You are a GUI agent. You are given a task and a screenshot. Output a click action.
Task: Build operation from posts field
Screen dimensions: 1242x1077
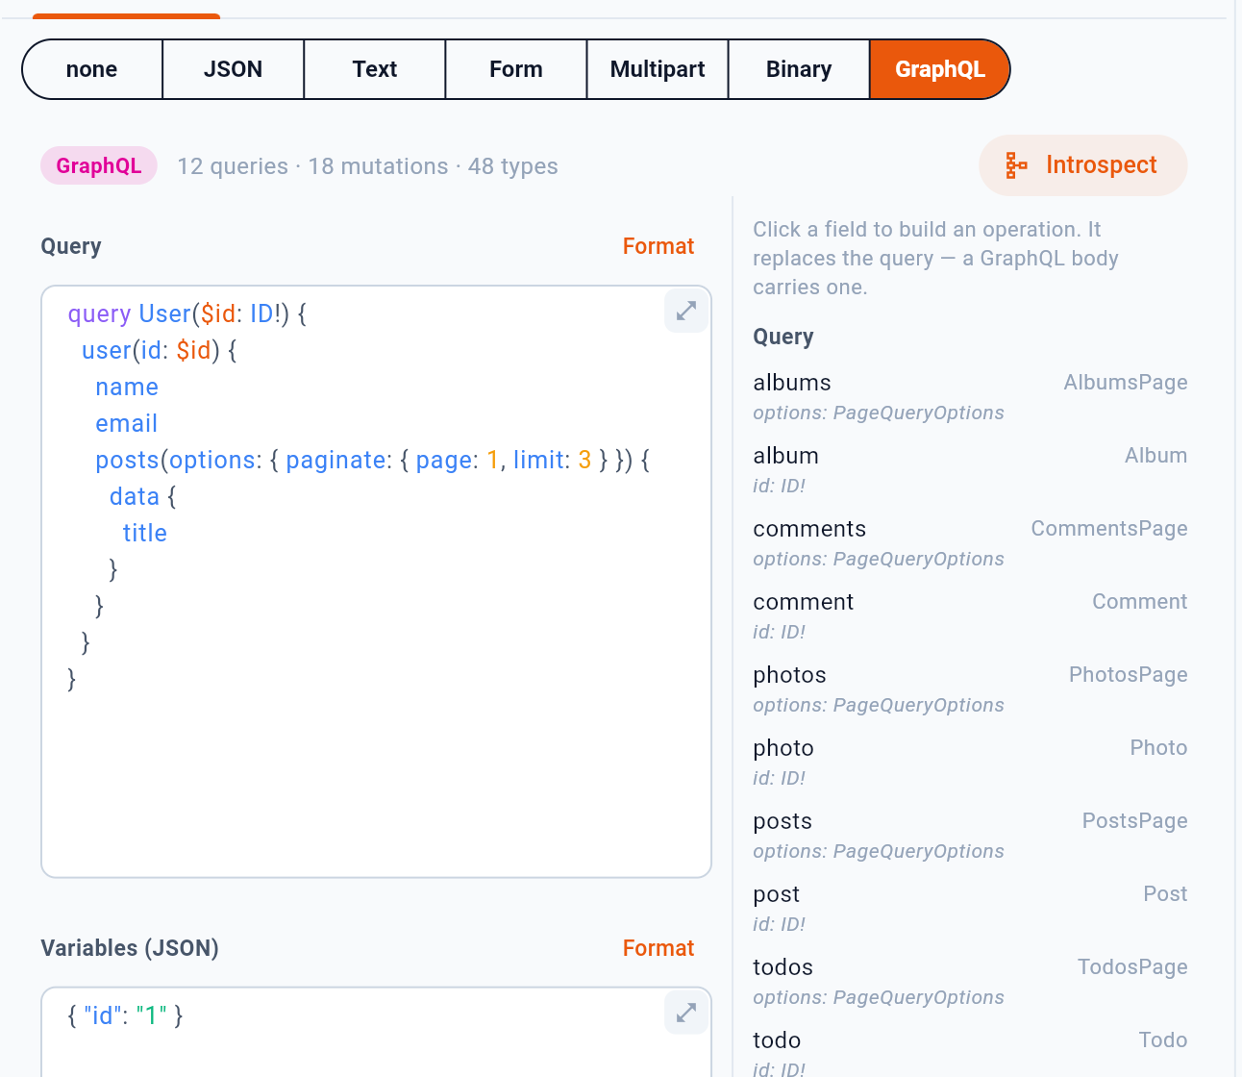[x=970, y=835]
